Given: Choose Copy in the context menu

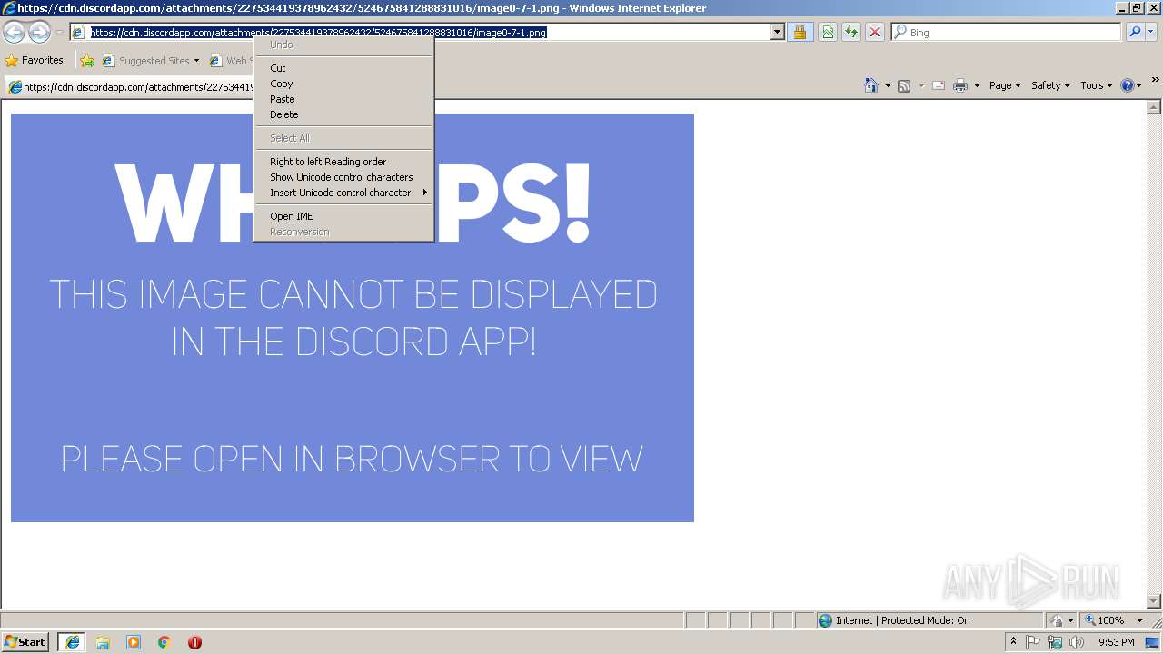Looking at the screenshot, I should click(343, 84).
